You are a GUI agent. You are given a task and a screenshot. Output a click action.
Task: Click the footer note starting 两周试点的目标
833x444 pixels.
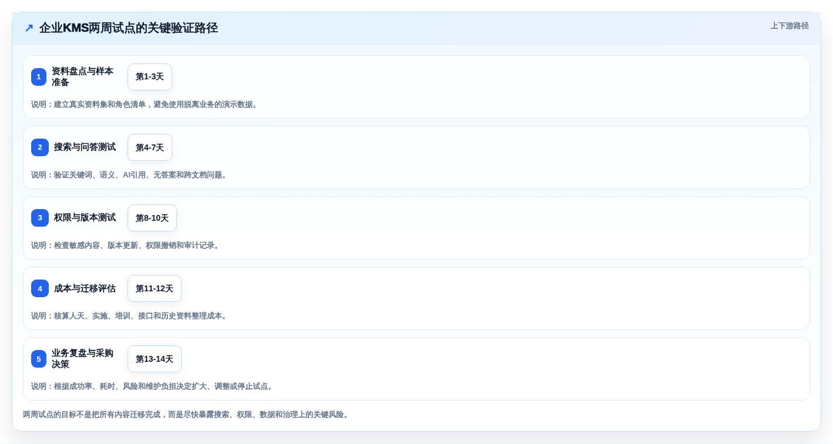tap(188, 415)
